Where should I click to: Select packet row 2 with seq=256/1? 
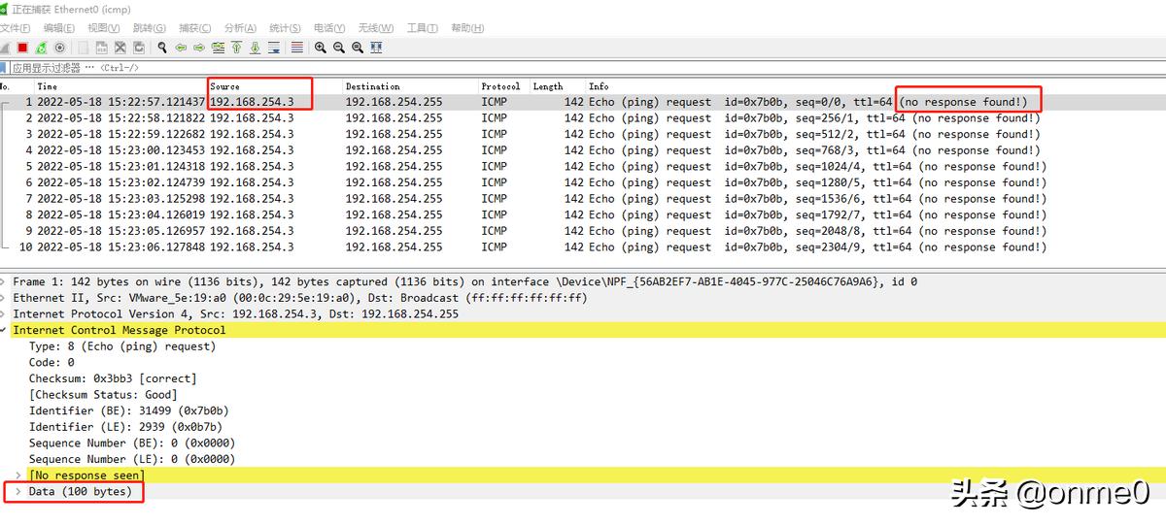click(583, 118)
